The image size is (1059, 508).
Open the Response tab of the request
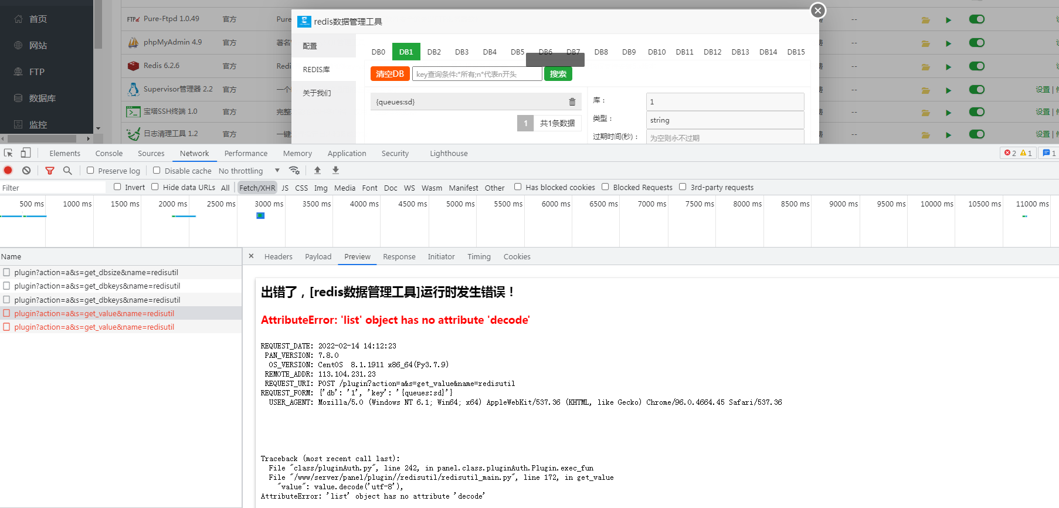[x=399, y=257]
